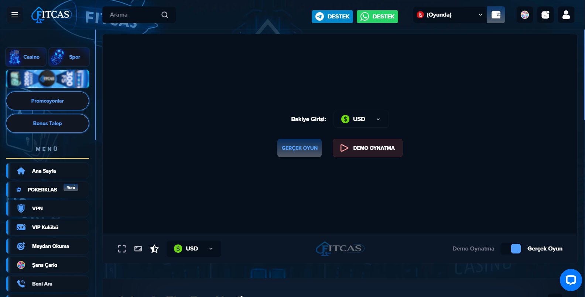
Task: Open the hamburger menu icon
Action: point(15,15)
